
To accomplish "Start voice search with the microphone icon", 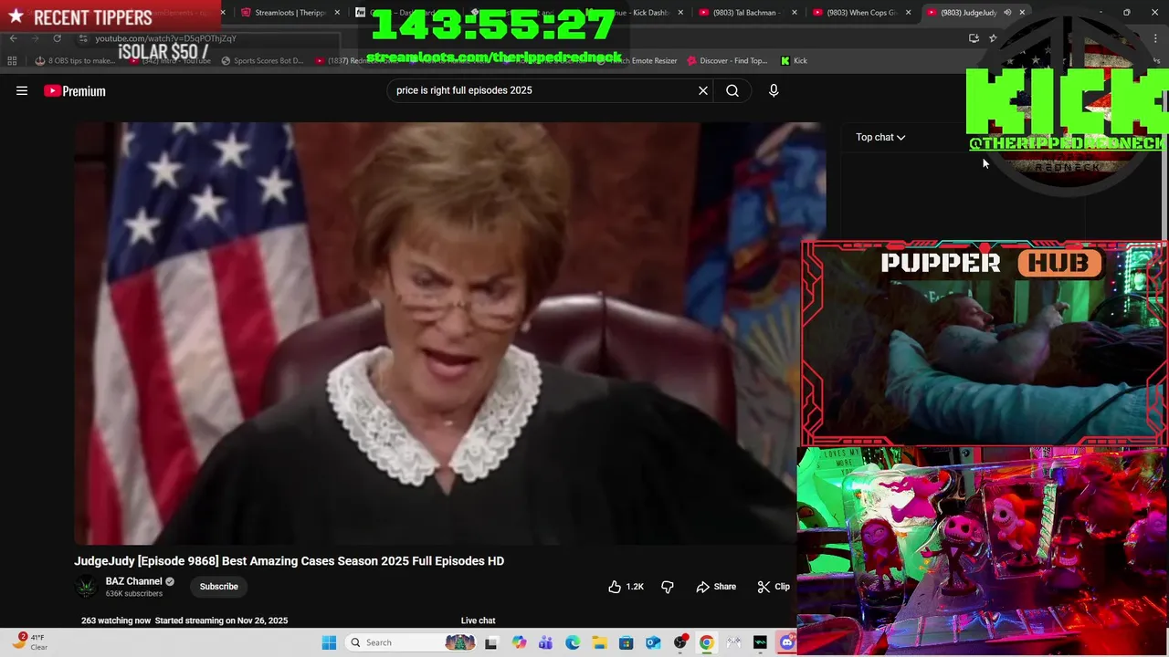I will (x=774, y=90).
